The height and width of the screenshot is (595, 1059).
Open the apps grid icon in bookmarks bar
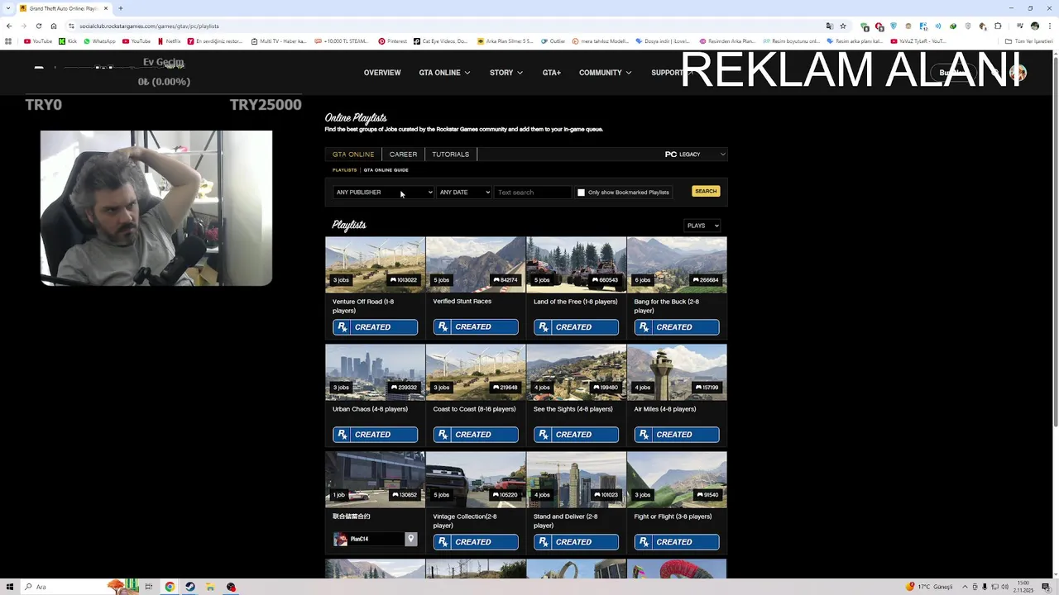(8, 40)
